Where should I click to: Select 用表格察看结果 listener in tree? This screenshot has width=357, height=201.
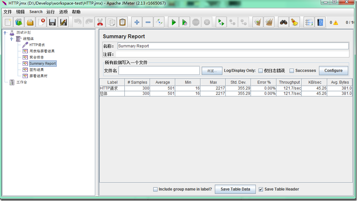pyautogui.click(x=42, y=51)
